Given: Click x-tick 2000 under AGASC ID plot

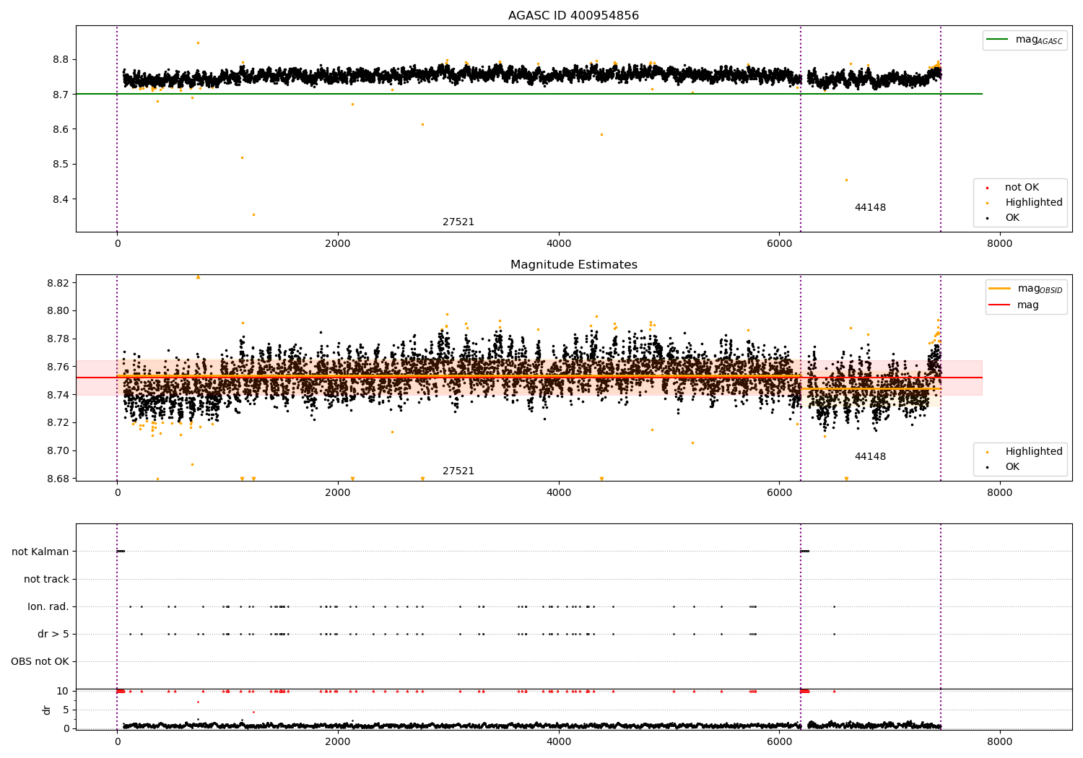Looking at the screenshot, I should (338, 244).
